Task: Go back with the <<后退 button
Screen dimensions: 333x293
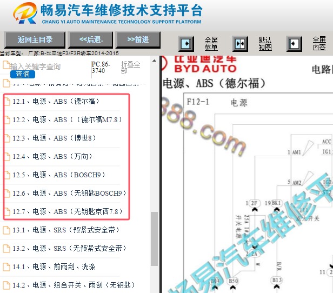Action: [x=90, y=40]
